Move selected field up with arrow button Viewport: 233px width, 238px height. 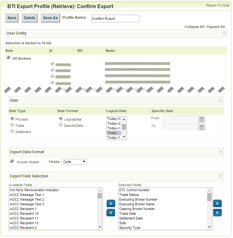pos(217,203)
